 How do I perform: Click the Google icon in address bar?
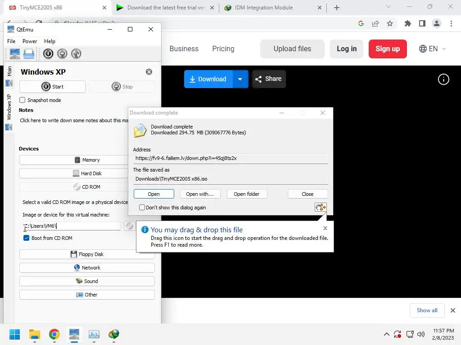pyautogui.click(x=361, y=23)
